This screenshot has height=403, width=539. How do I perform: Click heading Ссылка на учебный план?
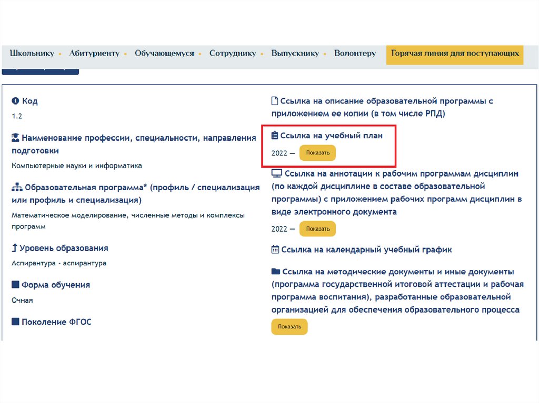coord(332,136)
